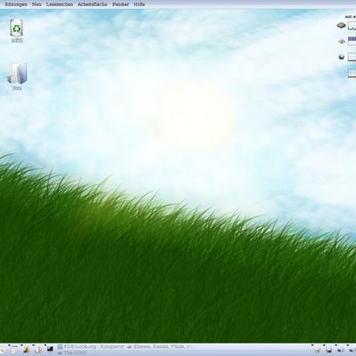Click the orange arrow monitor icon
The width and height of the screenshot is (356, 356).
click(x=342, y=41)
